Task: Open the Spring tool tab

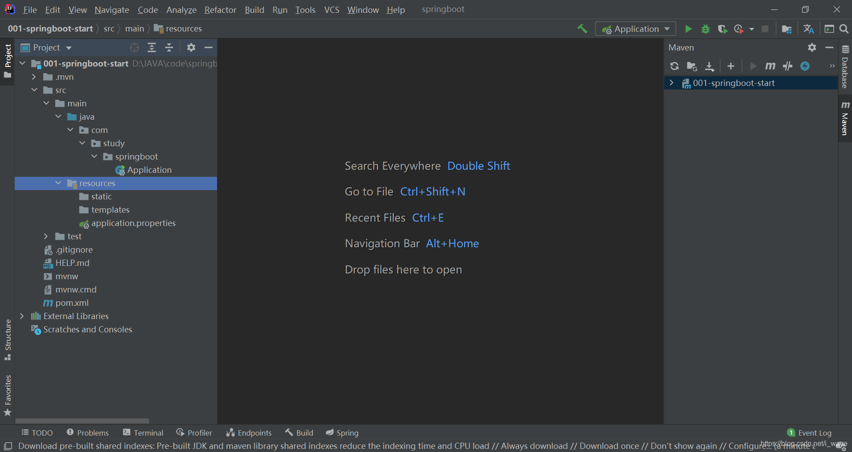Action: tap(342, 433)
